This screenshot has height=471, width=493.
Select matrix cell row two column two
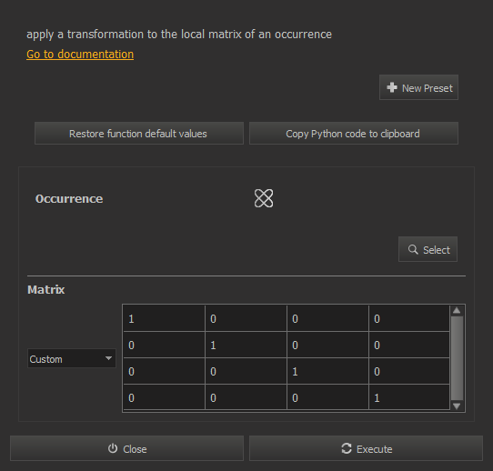(x=246, y=345)
